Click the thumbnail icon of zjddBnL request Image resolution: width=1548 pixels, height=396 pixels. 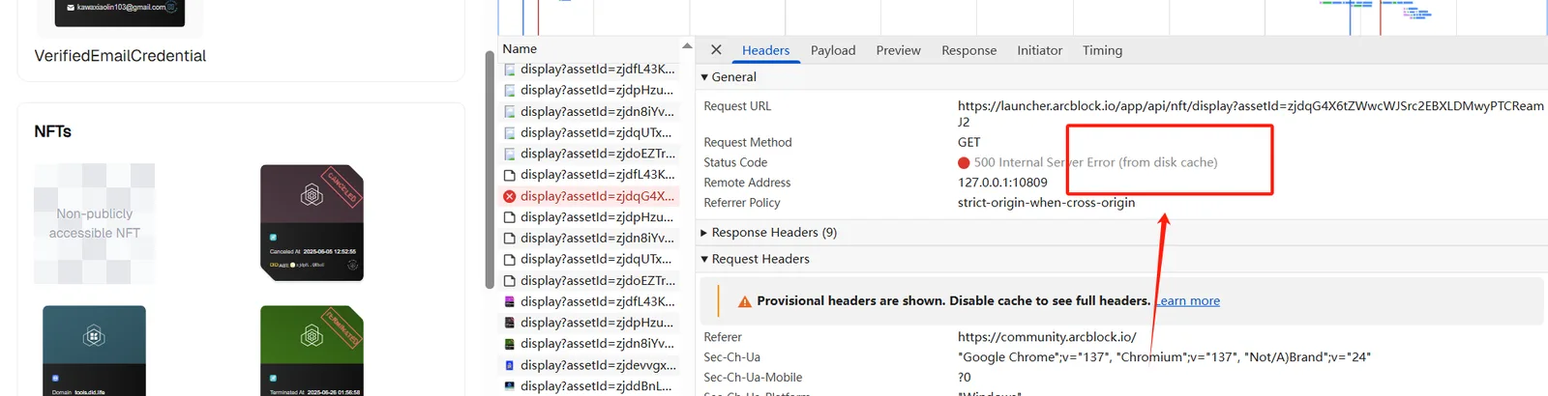510,386
